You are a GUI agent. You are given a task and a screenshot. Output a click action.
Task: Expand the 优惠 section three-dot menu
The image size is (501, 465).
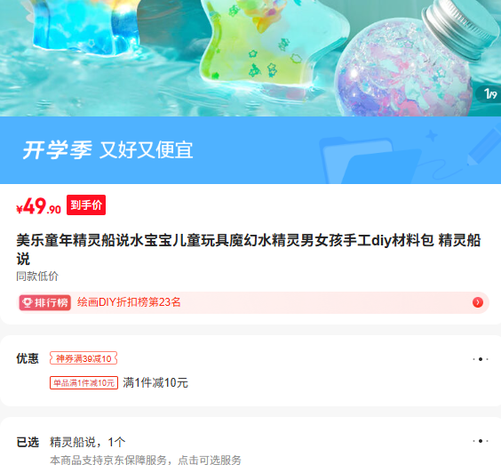coord(481,359)
